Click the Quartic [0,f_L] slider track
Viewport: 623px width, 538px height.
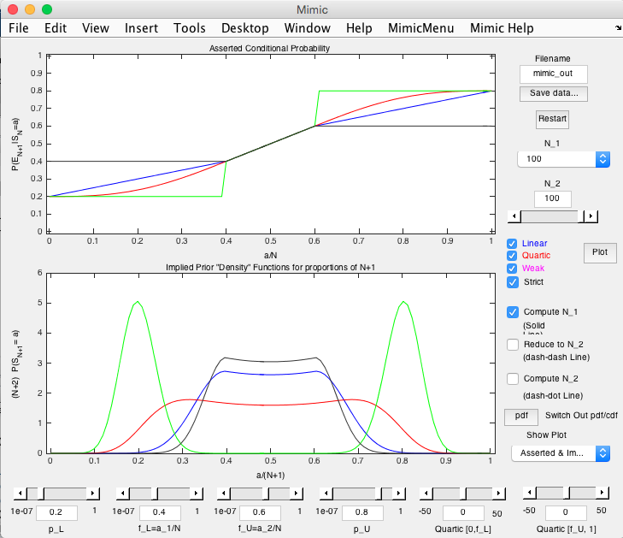tap(462, 494)
